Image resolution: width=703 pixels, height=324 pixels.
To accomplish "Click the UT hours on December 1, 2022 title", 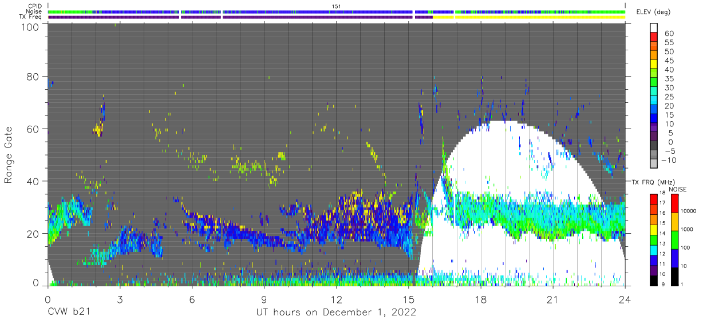I will point(335,313).
